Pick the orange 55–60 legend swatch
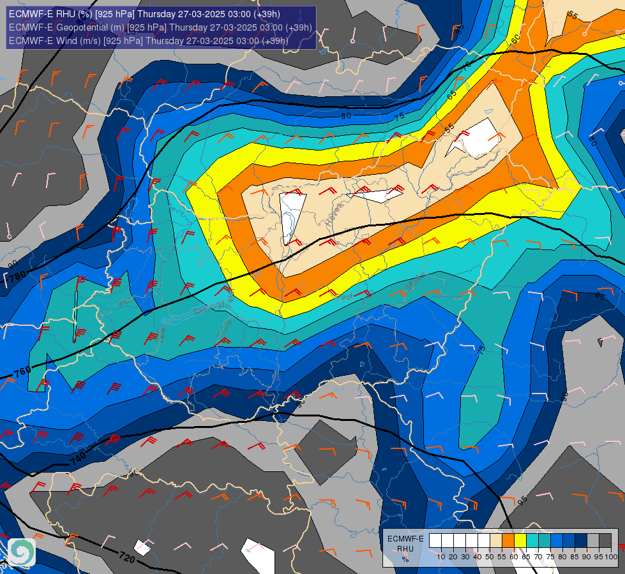 508,540
